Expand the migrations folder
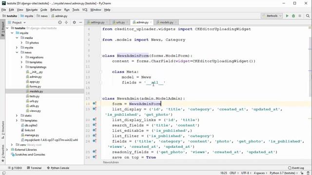This screenshot has height=175, width=312. coord(21,57)
